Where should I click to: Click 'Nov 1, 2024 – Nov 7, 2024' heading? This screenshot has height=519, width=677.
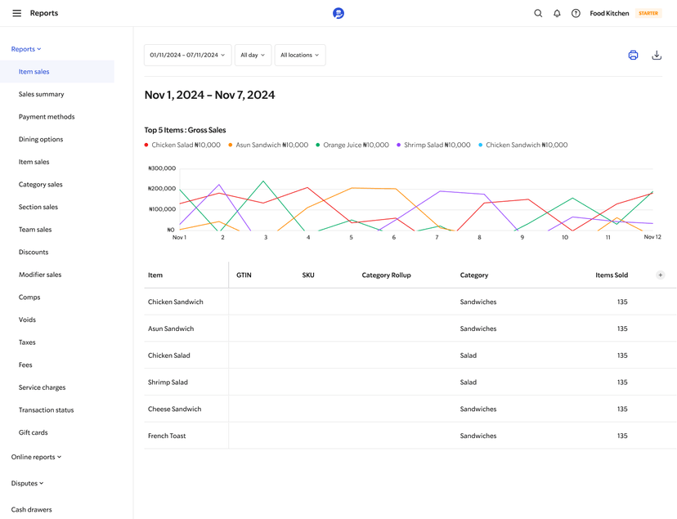point(210,95)
